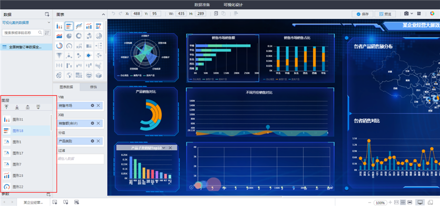
Task: Select the globe map chart icon
Action: (69, 75)
